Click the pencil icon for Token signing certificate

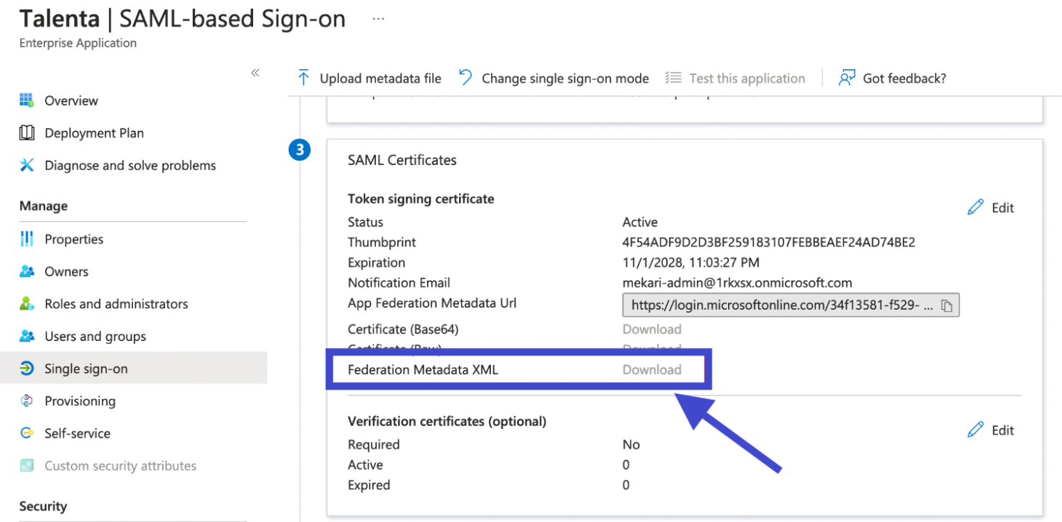975,207
